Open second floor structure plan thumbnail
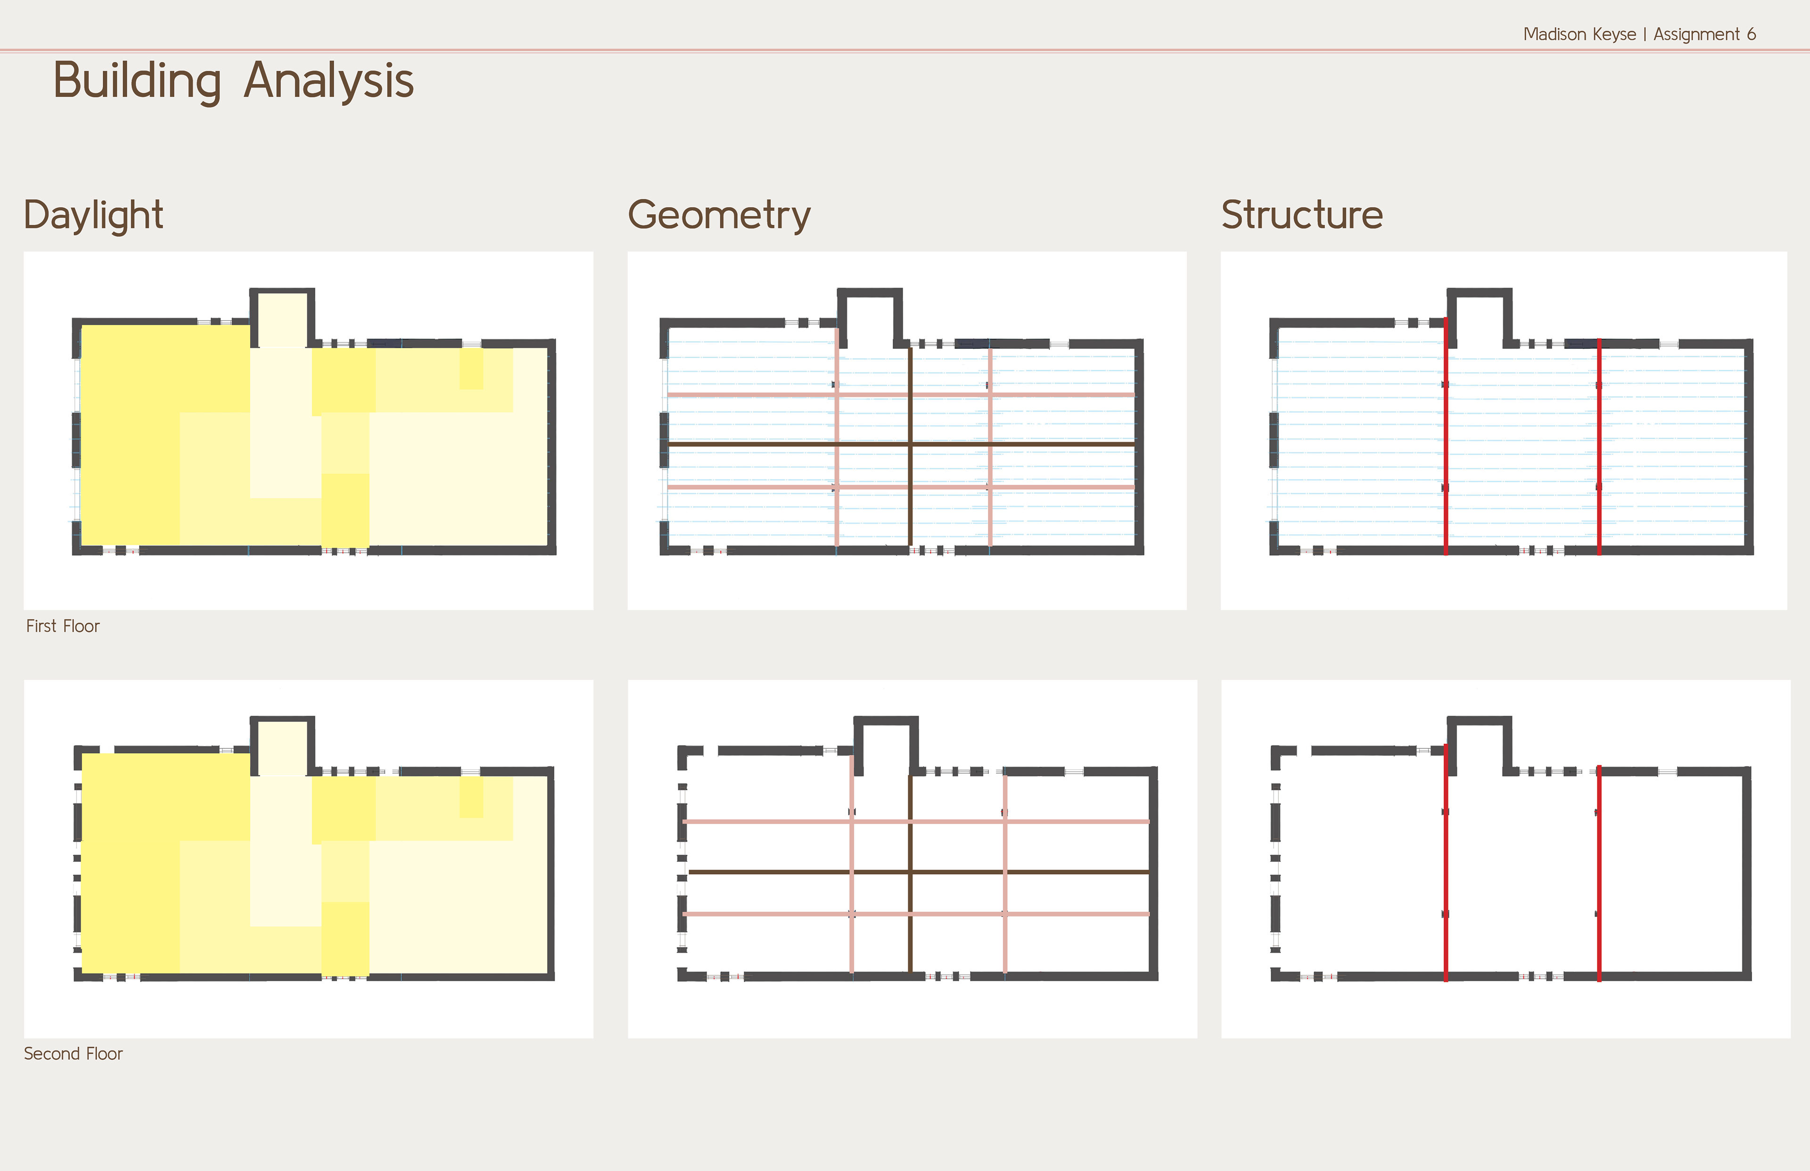Viewport: 1810px width, 1171px height. coord(1506,859)
